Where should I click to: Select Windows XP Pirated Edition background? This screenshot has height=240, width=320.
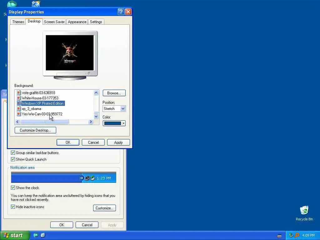(x=42, y=103)
